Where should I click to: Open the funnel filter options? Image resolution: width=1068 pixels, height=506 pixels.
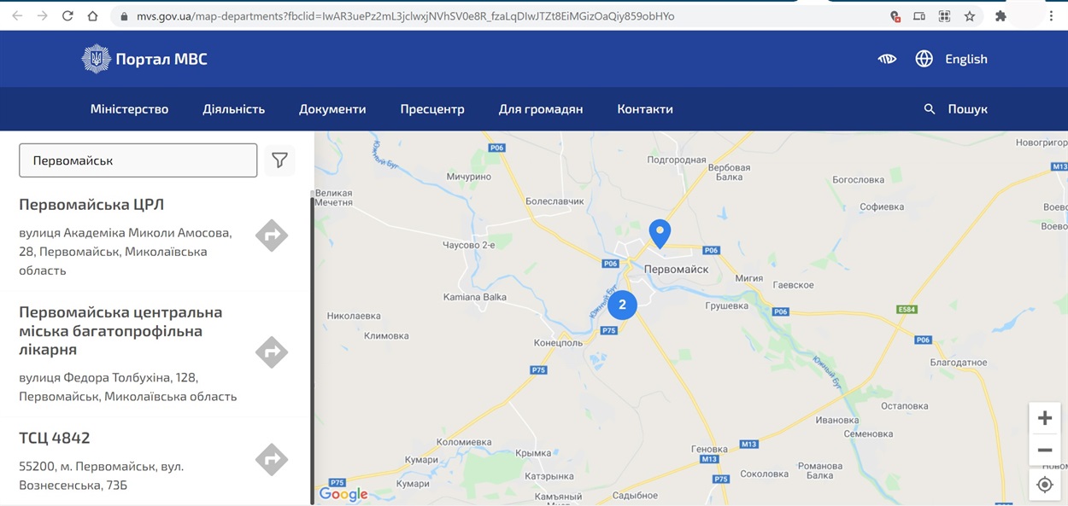279,160
